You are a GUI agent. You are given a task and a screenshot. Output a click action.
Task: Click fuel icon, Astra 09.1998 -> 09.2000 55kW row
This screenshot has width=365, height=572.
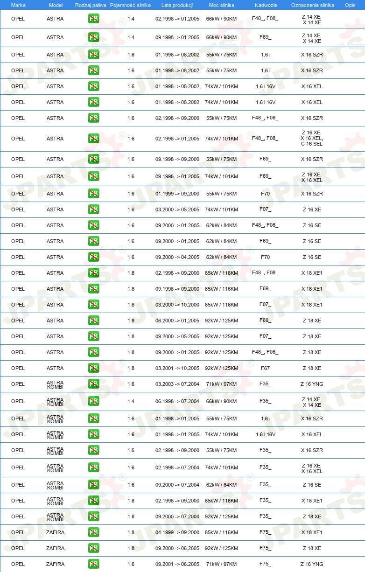click(x=93, y=159)
